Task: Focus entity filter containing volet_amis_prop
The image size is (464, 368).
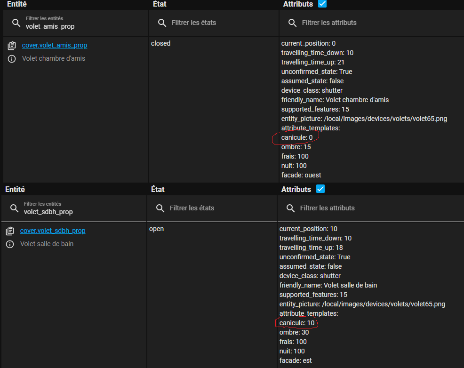Action: point(75,23)
